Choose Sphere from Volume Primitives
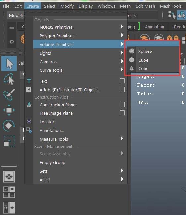This screenshot has width=186, height=215. 153,51
